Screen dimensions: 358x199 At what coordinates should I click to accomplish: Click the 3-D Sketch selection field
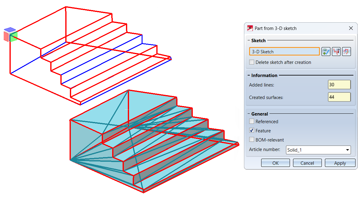284,51
